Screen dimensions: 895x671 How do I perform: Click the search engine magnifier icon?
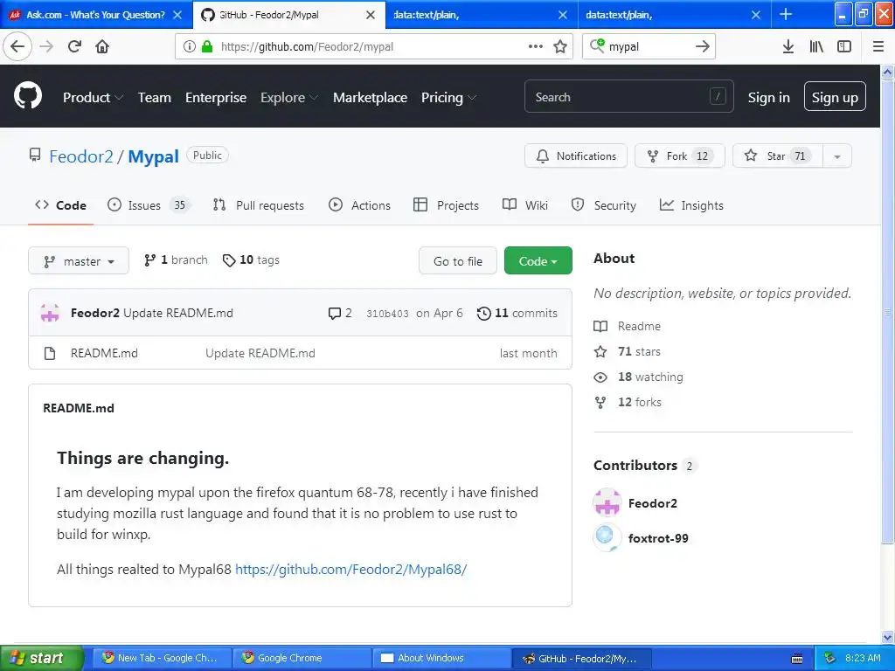pos(597,45)
